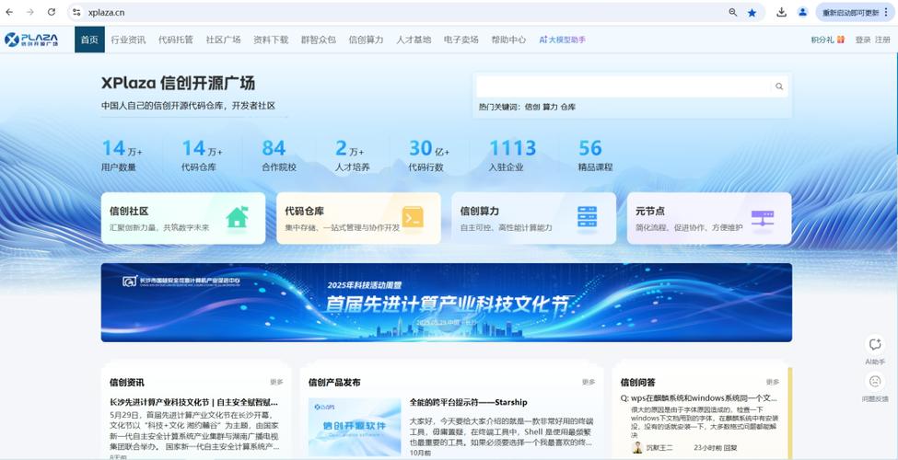Click the 2万+ 人才培养 statistic
This screenshot has width=898, height=460.
[352, 155]
